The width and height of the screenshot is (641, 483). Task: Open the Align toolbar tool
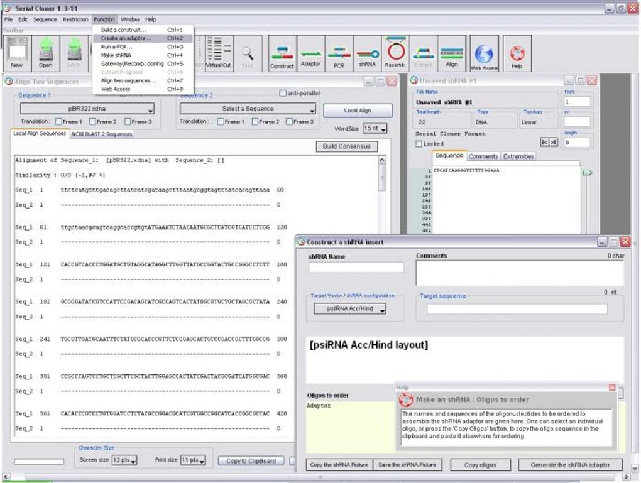coord(452,53)
